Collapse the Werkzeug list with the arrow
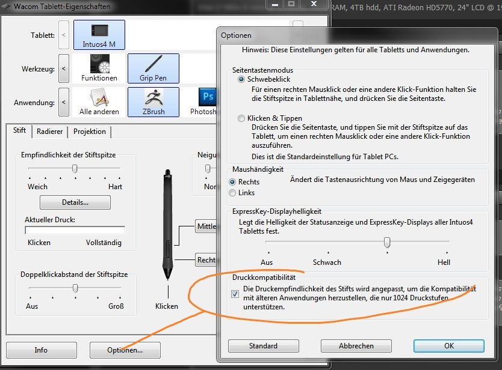Image resolution: width=502 pixels, height=370 pixels. (x=63, y=68)
